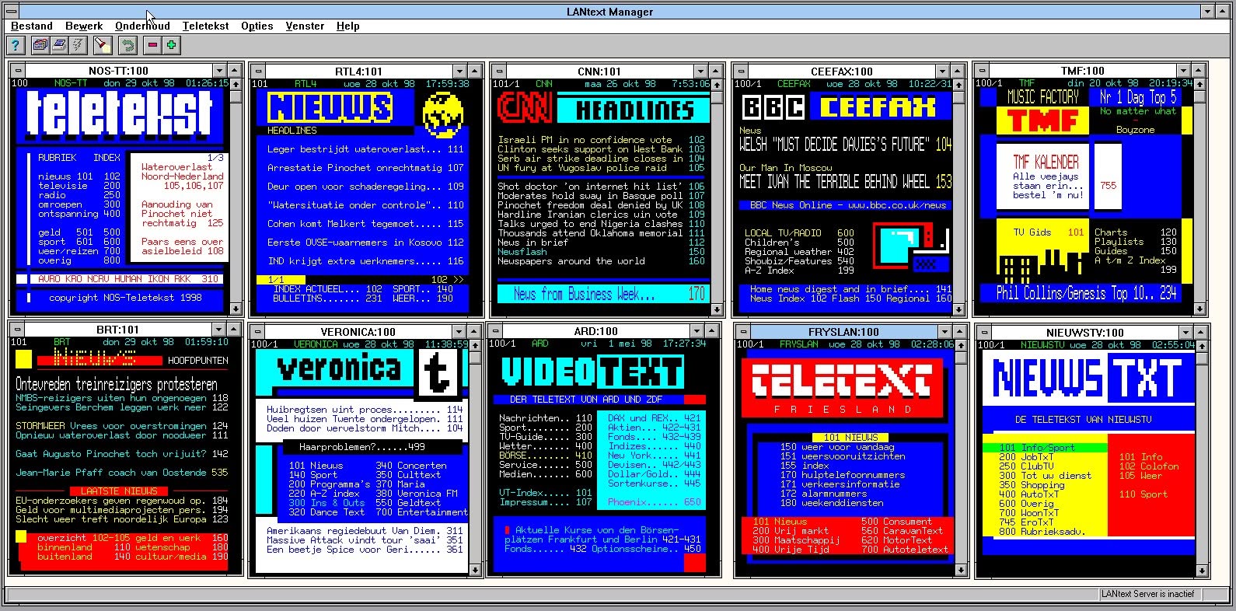Click the 'LANtext Server is inactief' status text
The image size is (1236, 611).
pos(1147,594)
